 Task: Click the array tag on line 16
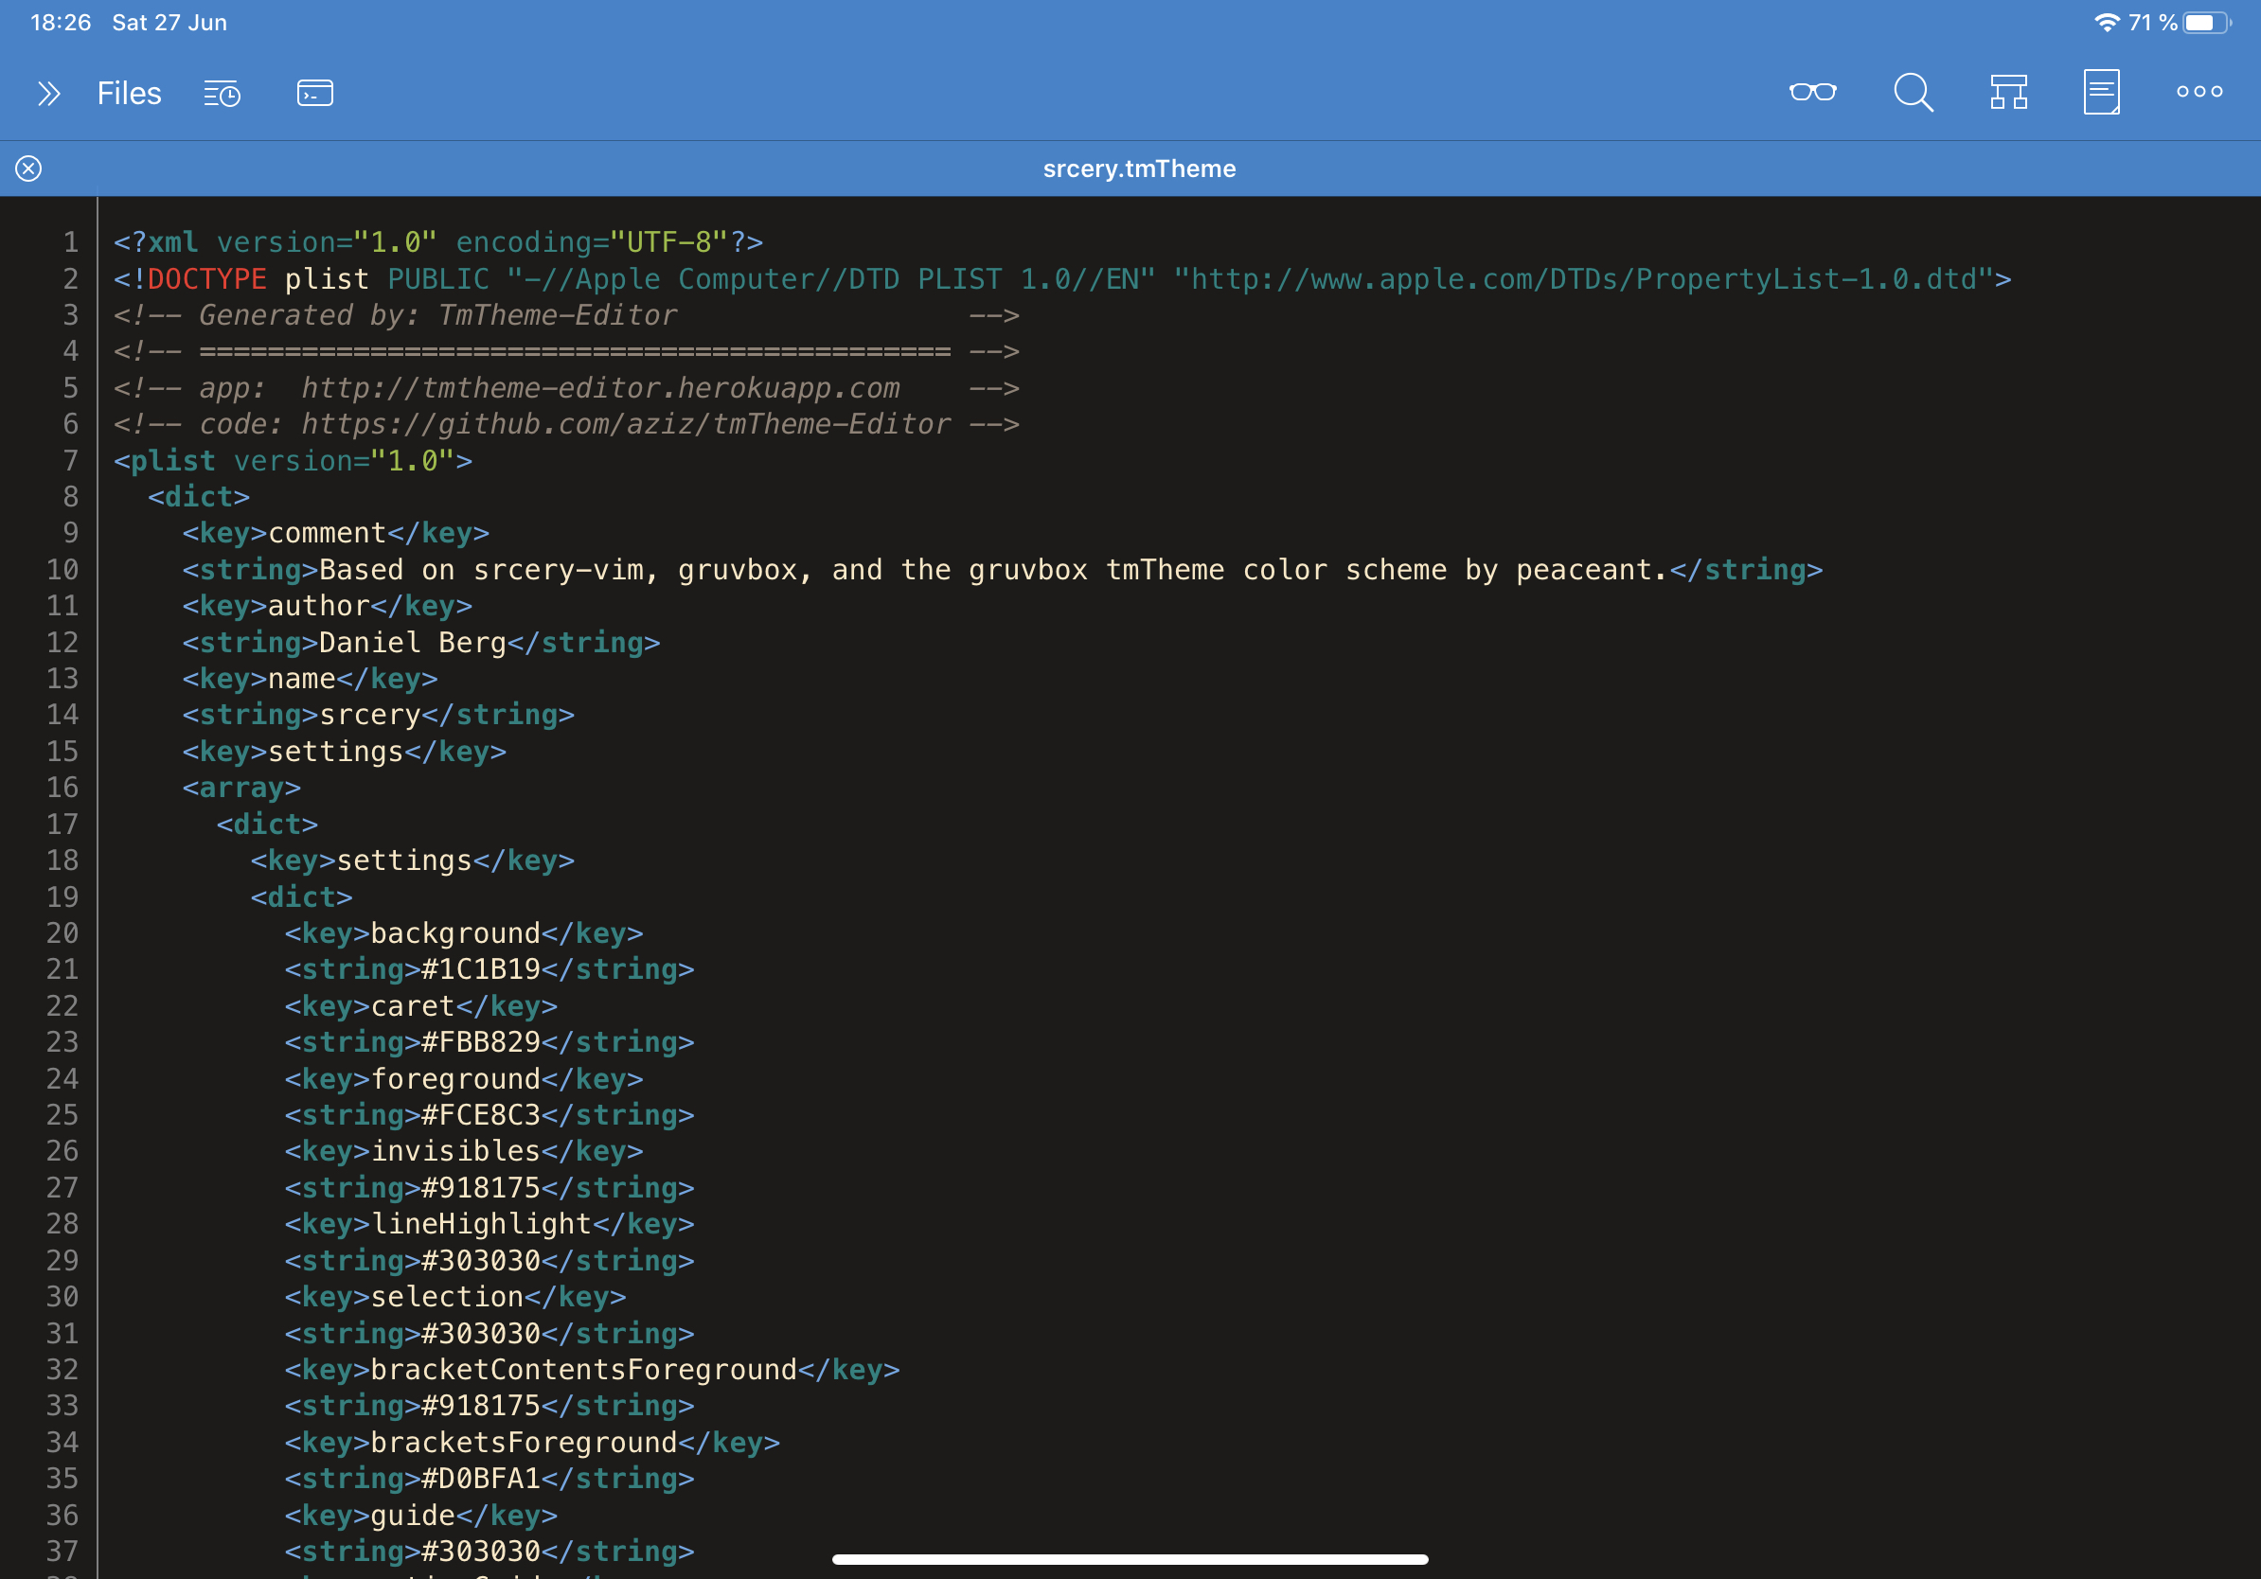241,788
